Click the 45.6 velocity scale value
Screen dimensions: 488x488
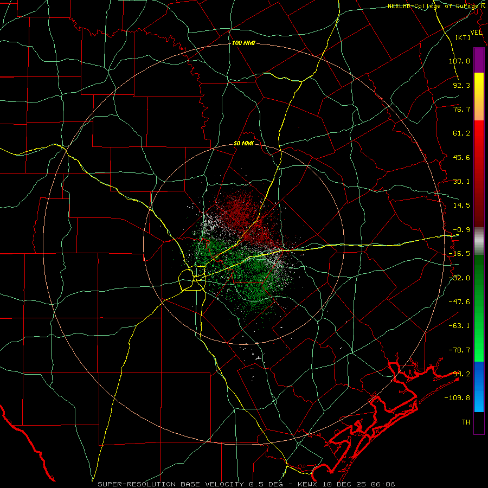pyautogui.click(x=461, y=157)
